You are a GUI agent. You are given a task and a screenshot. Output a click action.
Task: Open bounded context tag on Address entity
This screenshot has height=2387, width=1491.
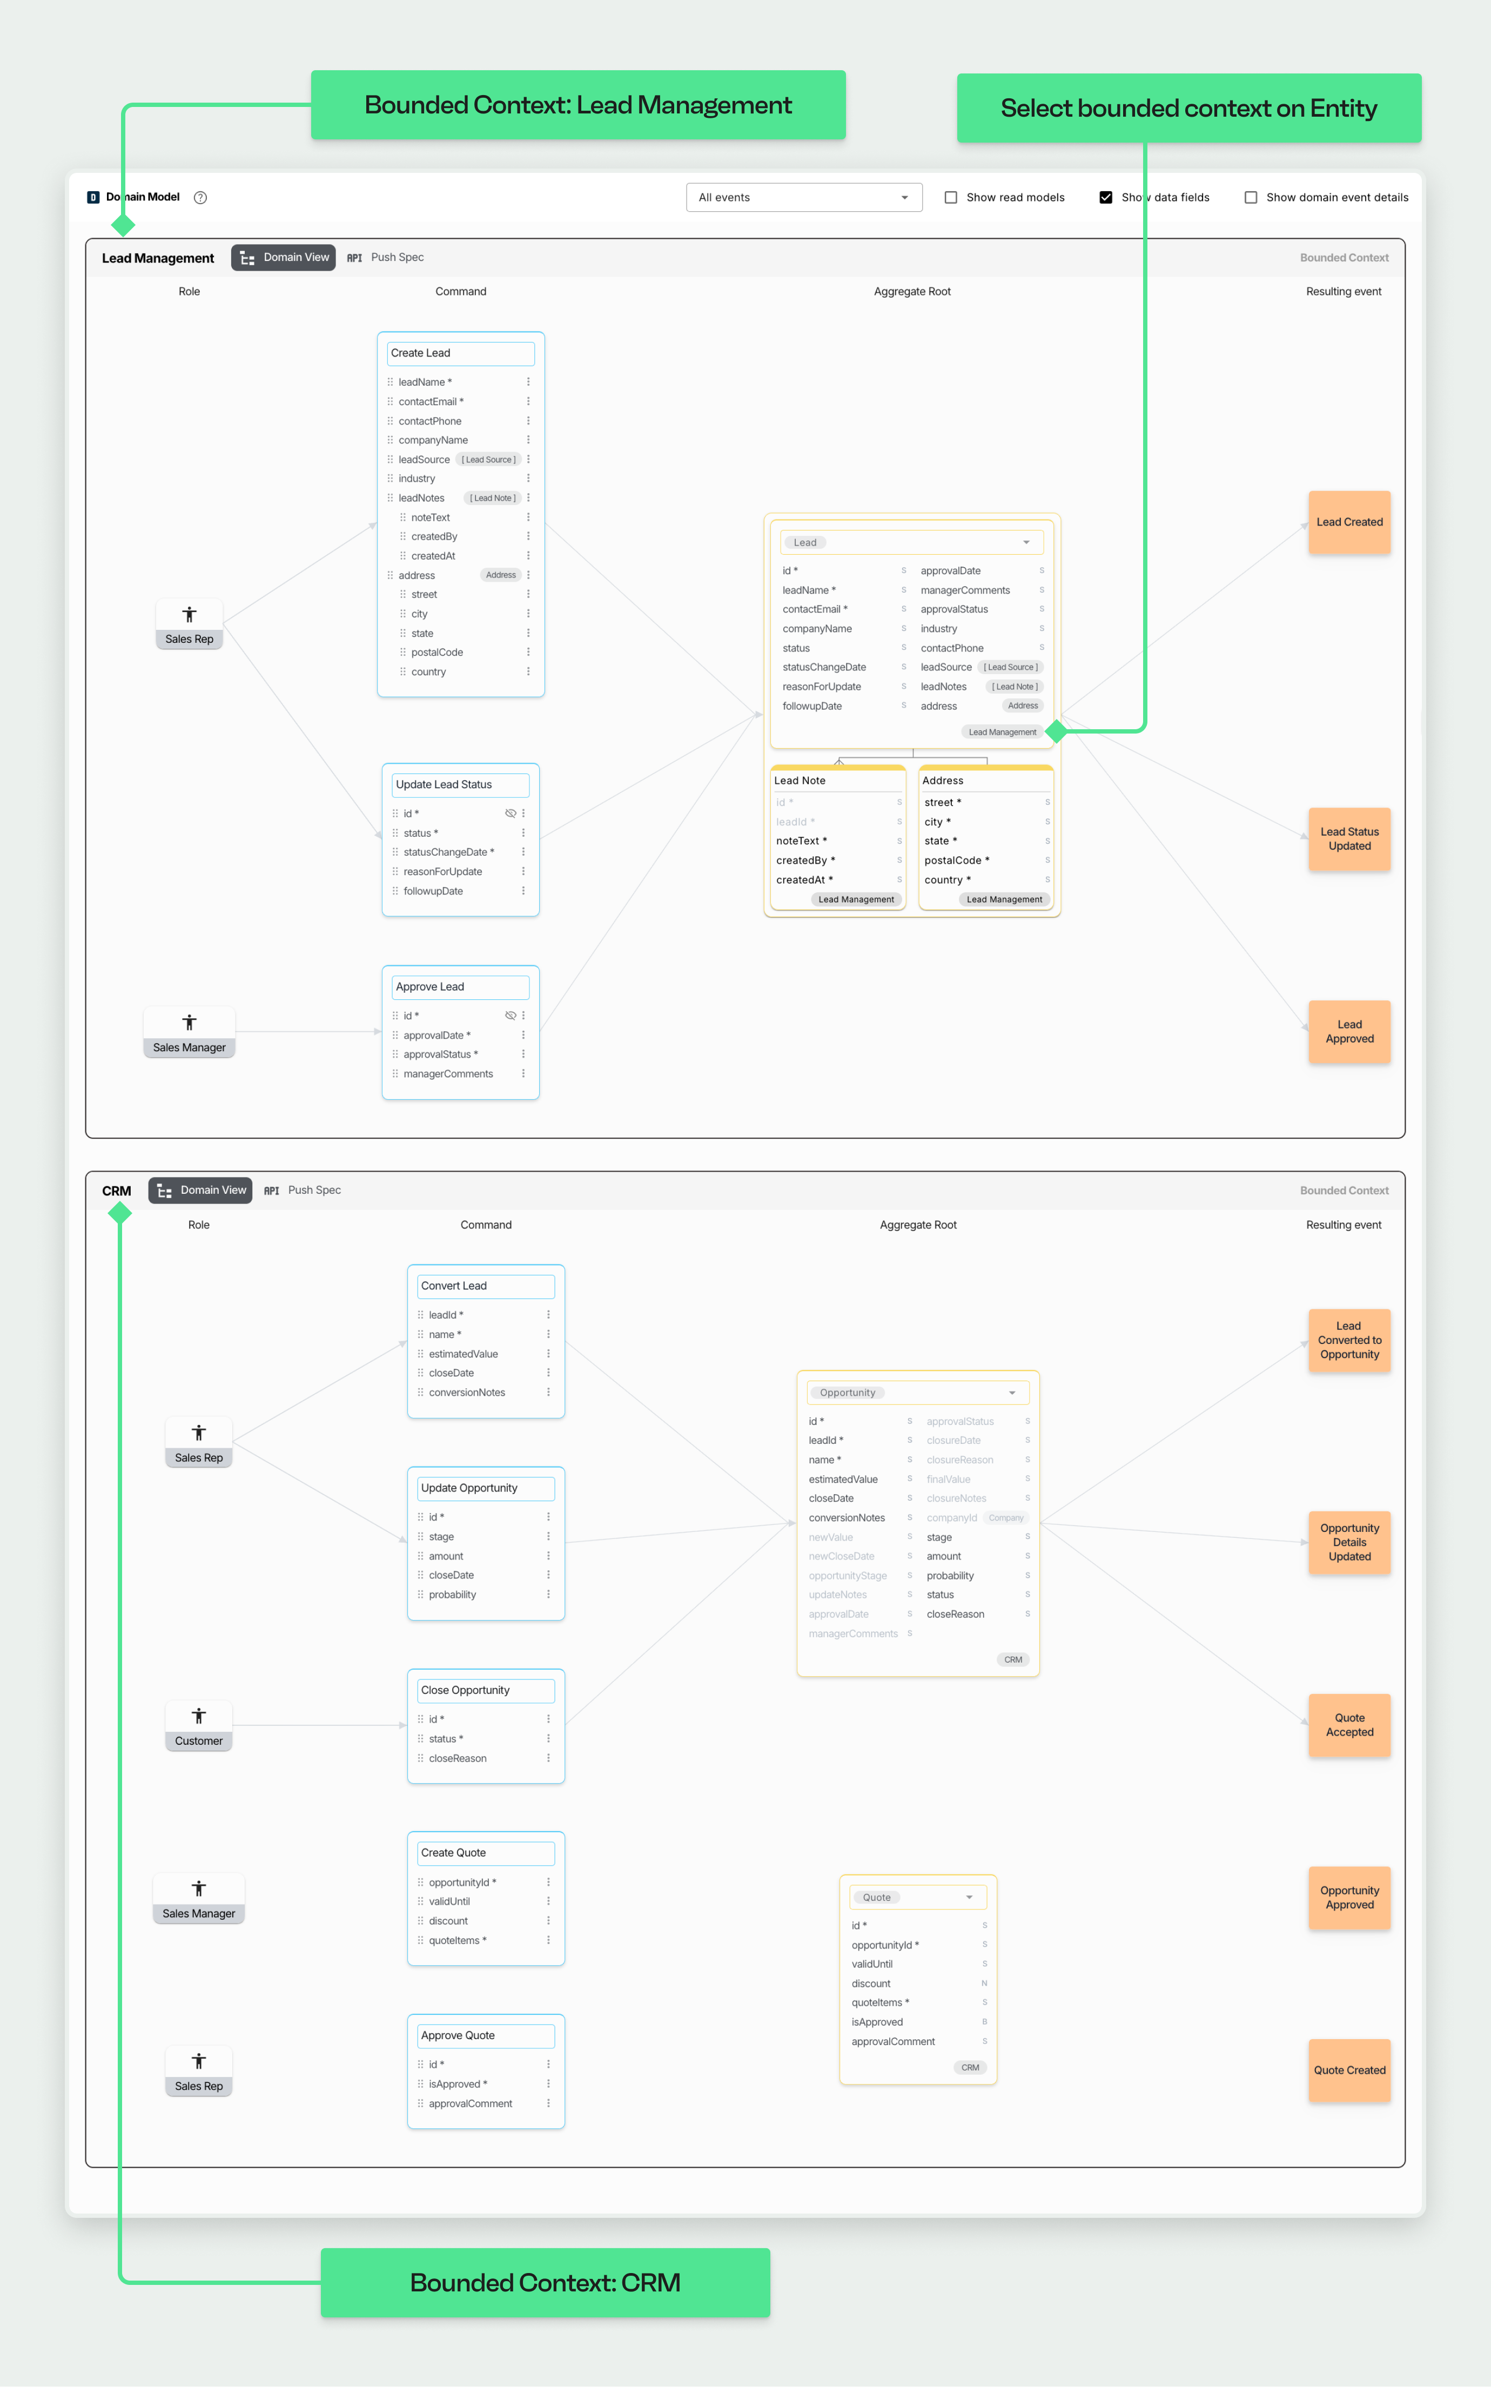point(1004,899)
